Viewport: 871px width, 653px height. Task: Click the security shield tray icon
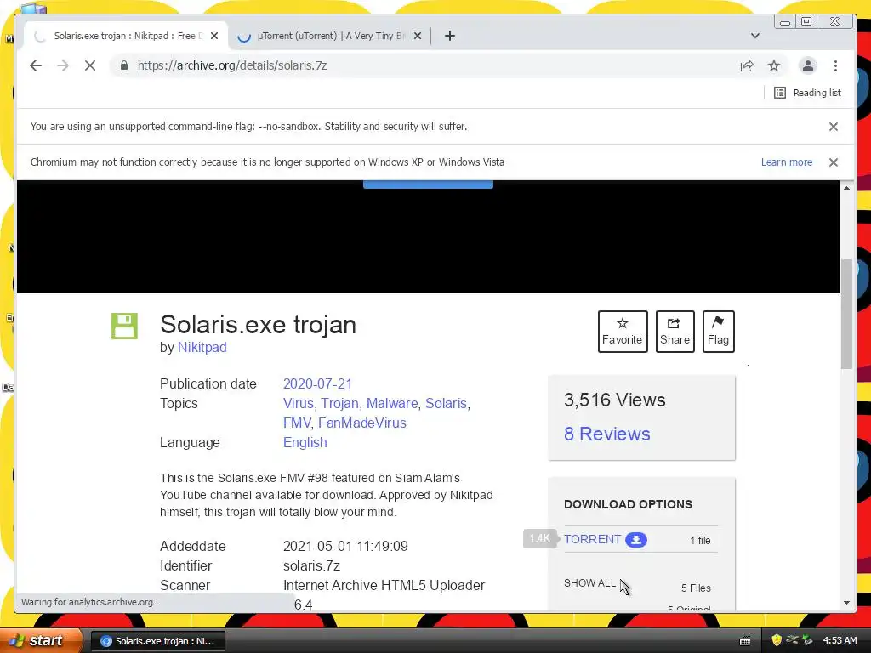click(x=777, y=640)
